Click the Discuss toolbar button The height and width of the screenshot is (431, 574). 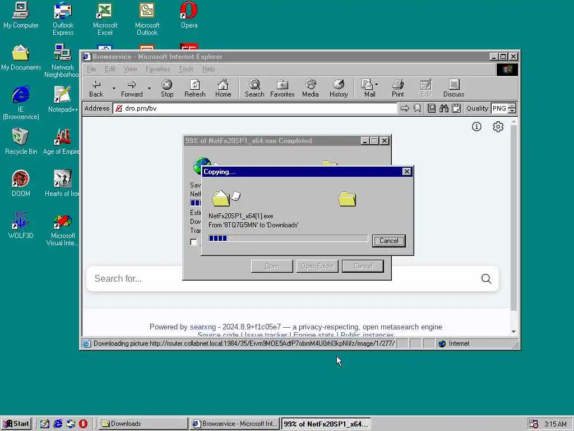[x=453, y=88]
